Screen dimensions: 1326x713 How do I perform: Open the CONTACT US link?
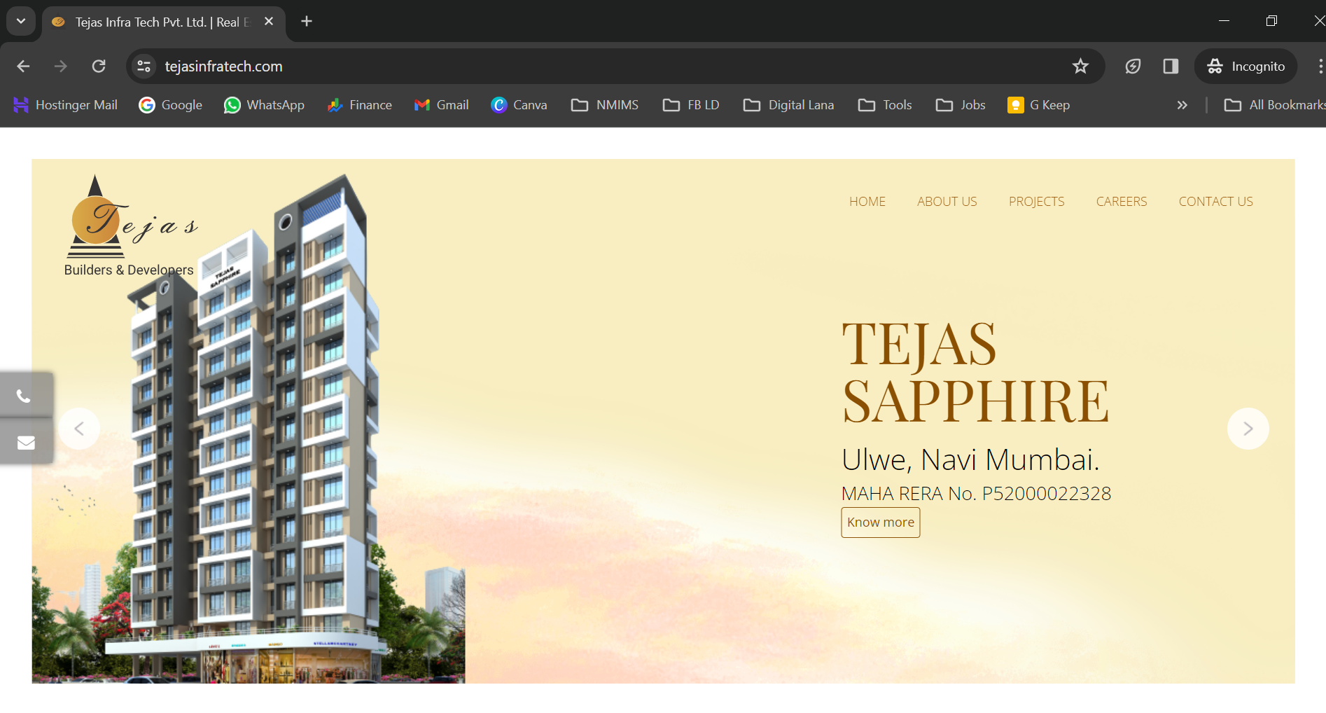pos(1215,202)
